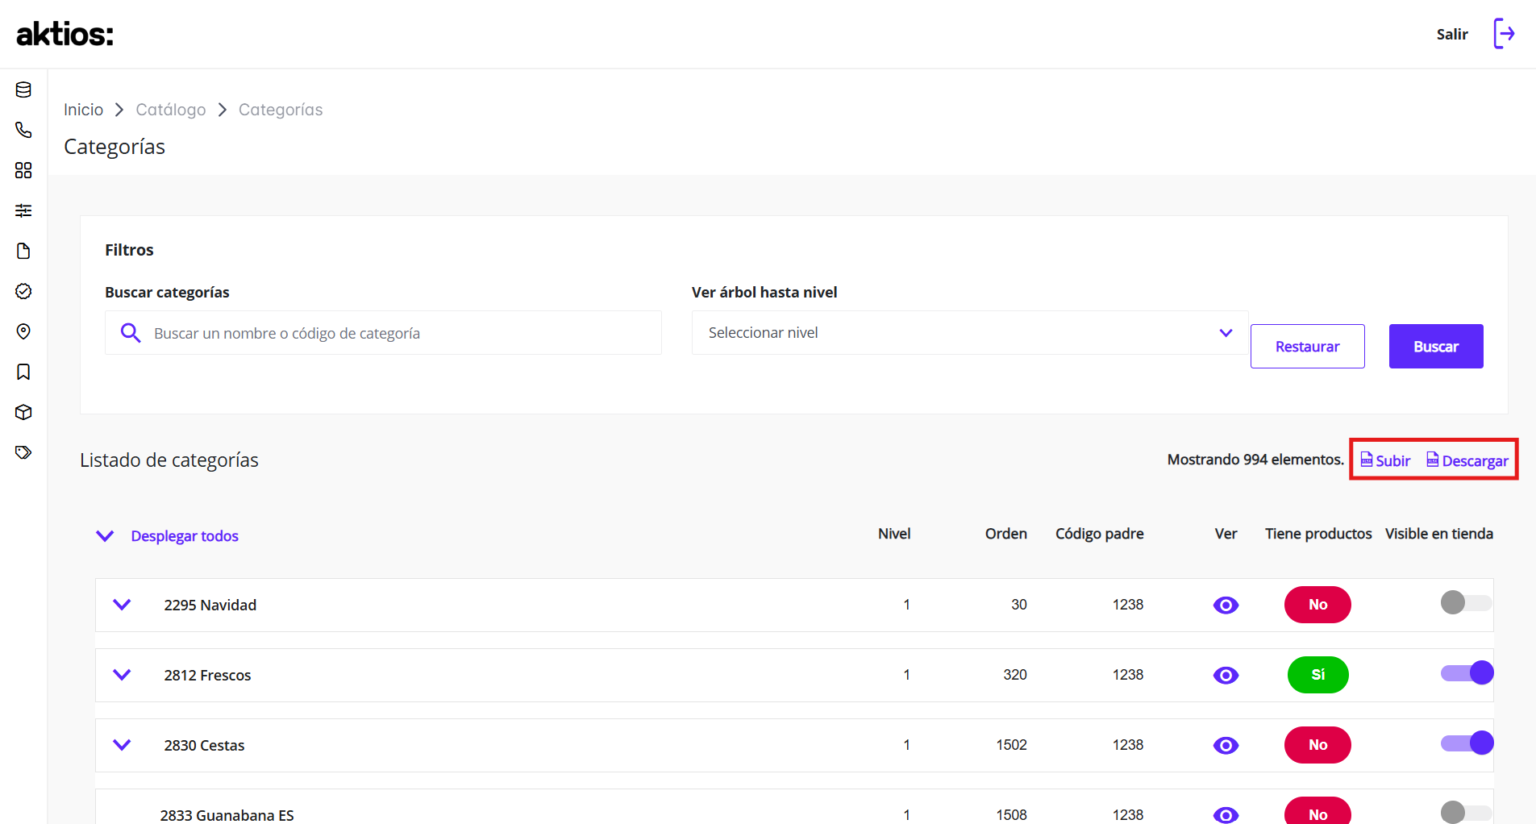View the 2830 Cestas category eye icon
Viewport: 1536px width, 824px height.
1226,745
